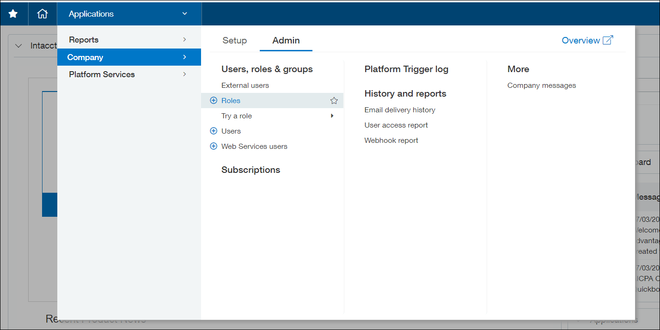Click the plus icon next to Users
660x330 pixels.
[x=214, y=131]
